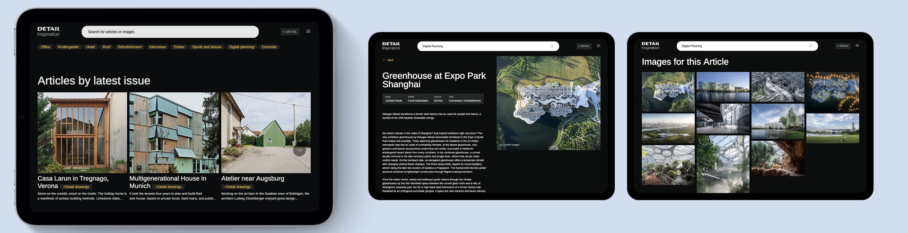Open hamburger menu on the home screen
This screenshot has height=233, width=908.
click(x=308, y=32)
